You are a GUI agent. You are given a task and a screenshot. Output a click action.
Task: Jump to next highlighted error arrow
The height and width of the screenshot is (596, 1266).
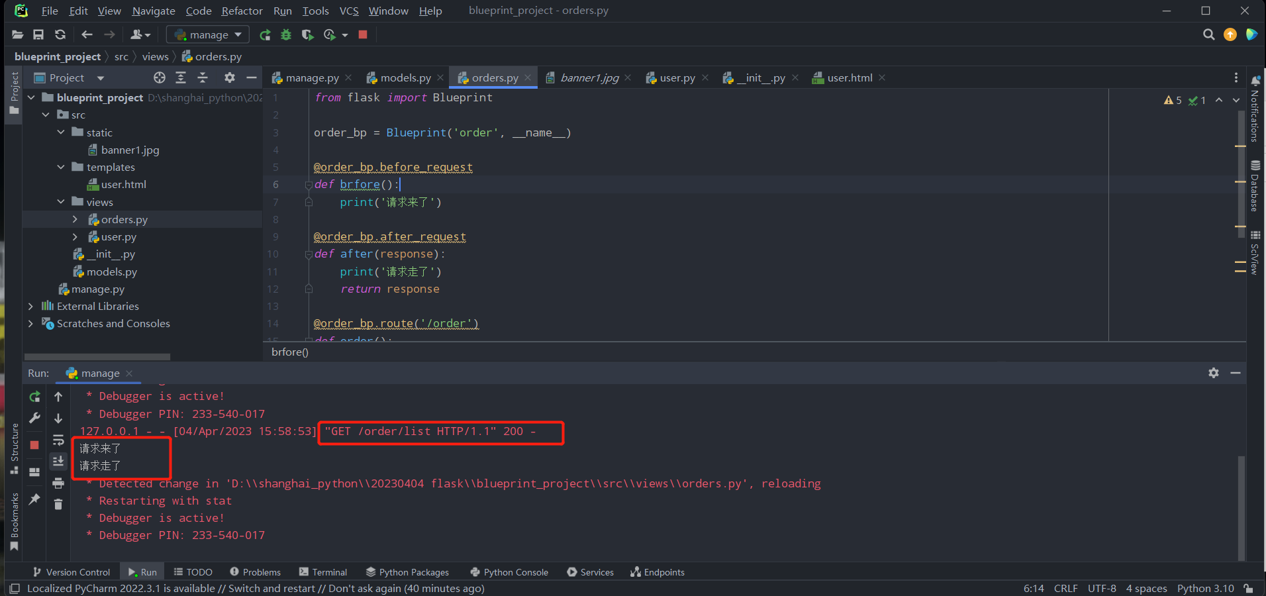[x=1236, y=100]
